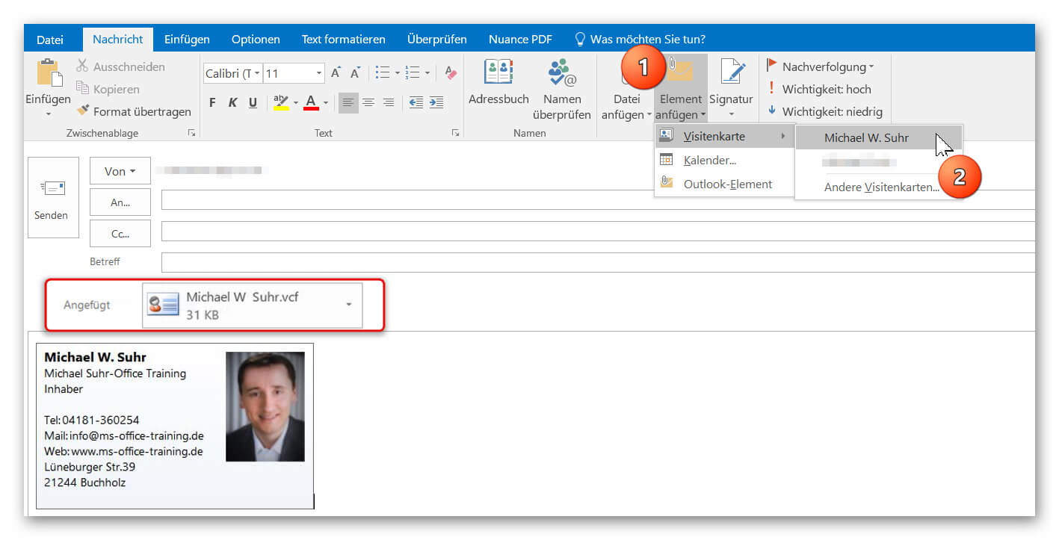
Task: Toggle italic K formatting
Action: click(232, 103)
